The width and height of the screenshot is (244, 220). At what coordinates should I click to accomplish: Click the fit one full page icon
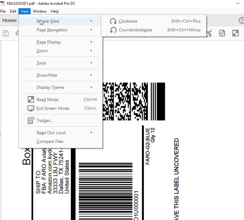tap(222, 33)
